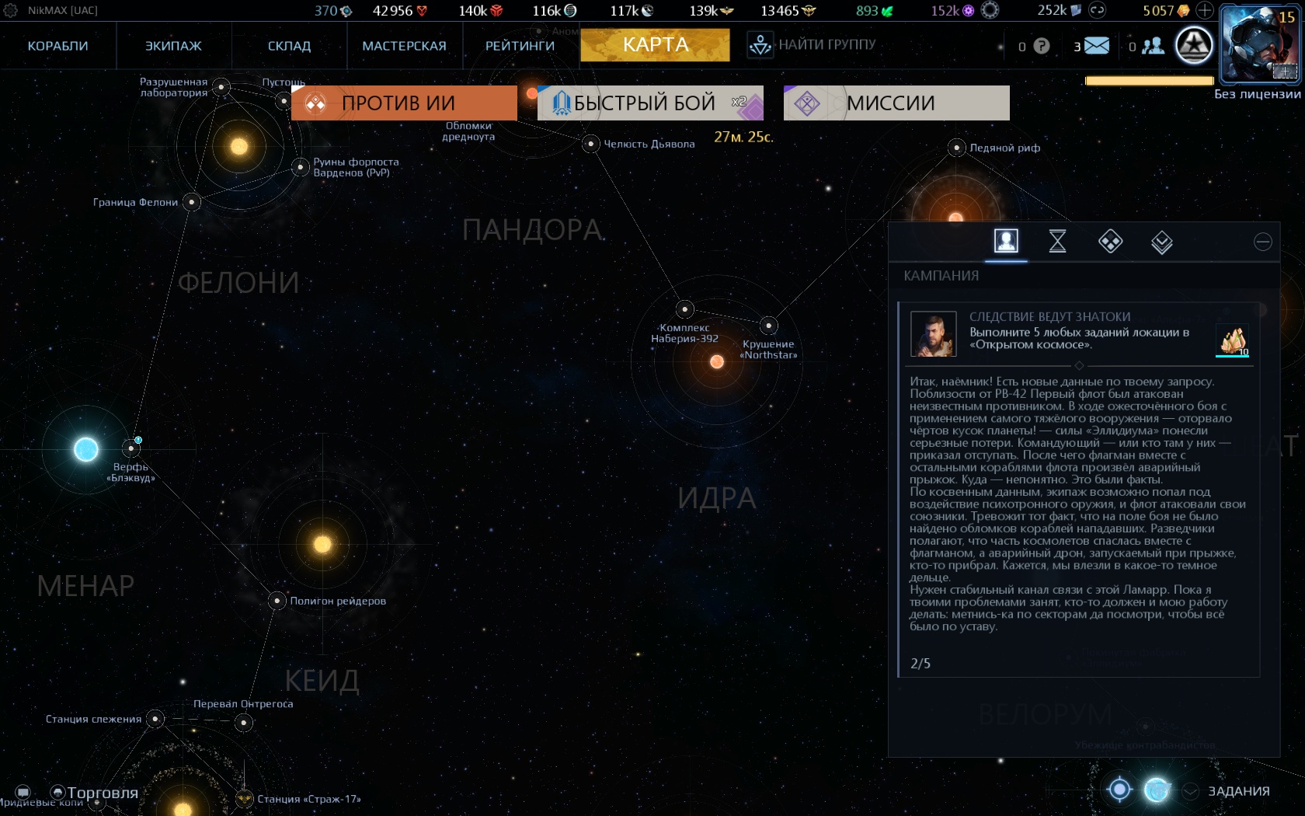Select the Станция слежения node
Screen dimensions: 1305x816
tap(155, 719)
